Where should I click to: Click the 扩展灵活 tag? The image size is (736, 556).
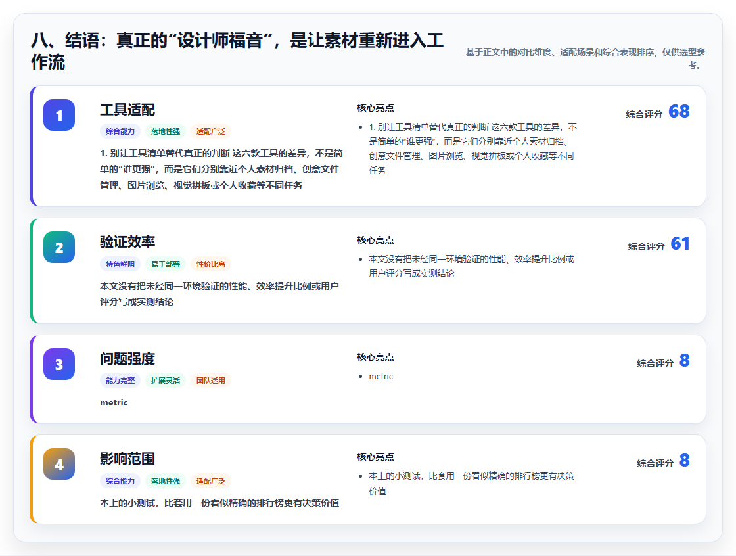[165, 381]
